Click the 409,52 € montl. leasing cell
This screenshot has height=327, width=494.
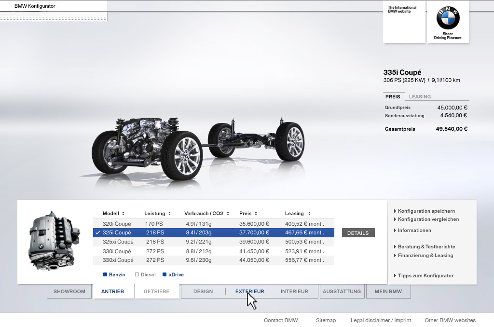(x=304, y=224)
